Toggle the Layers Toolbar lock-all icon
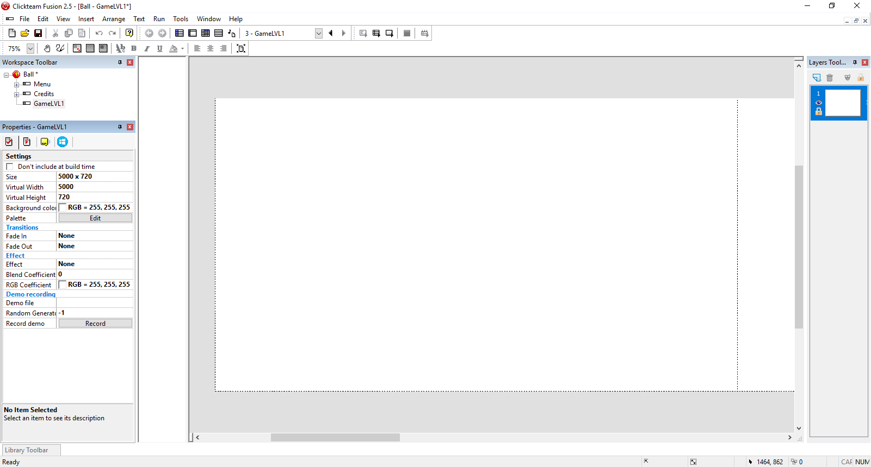Image resolution: width=871 pixels, height=467 pixels. coord(861,78)
